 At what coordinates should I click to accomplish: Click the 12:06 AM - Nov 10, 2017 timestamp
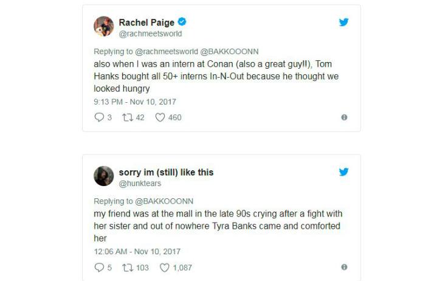coord(137,251)
